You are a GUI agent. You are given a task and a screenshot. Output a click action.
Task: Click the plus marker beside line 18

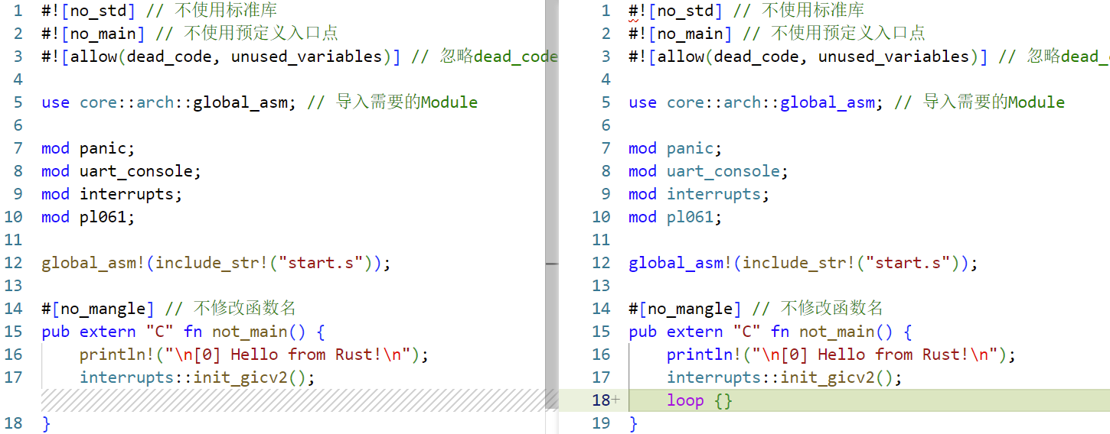[615, 400]
